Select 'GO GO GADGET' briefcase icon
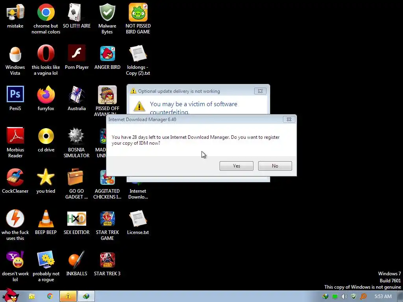The height and width of the screenshot is (302, 403). (x=77, y=184)
